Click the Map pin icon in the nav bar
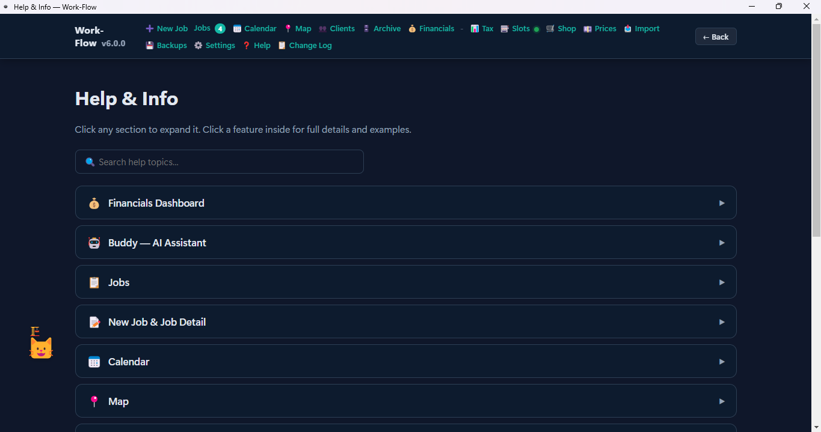Viewport: 821px width, 432px height. click(x=288, y=29)
